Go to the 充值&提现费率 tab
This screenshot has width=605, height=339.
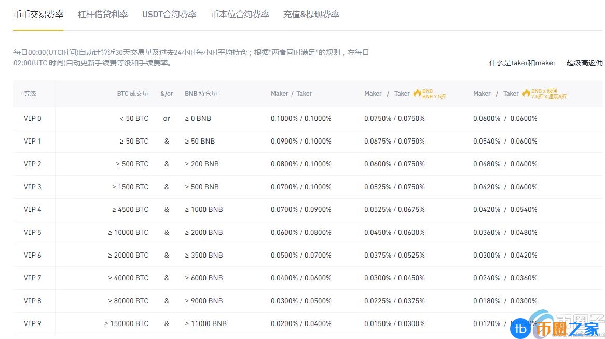click(311, 15)
